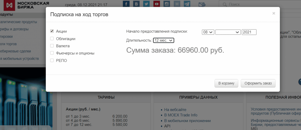The height and width of the screenshot is (130, 301).
Task: Open the quotes sidebar item ending 'тировки'
Action: pos(6,37)
